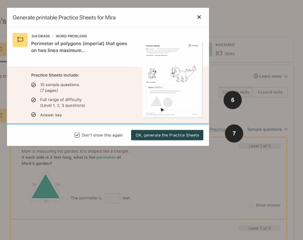Tick the Show answer checkbox
Image resolution: width=303 pixels, height=240 pixels.
(x=251, y=205)
